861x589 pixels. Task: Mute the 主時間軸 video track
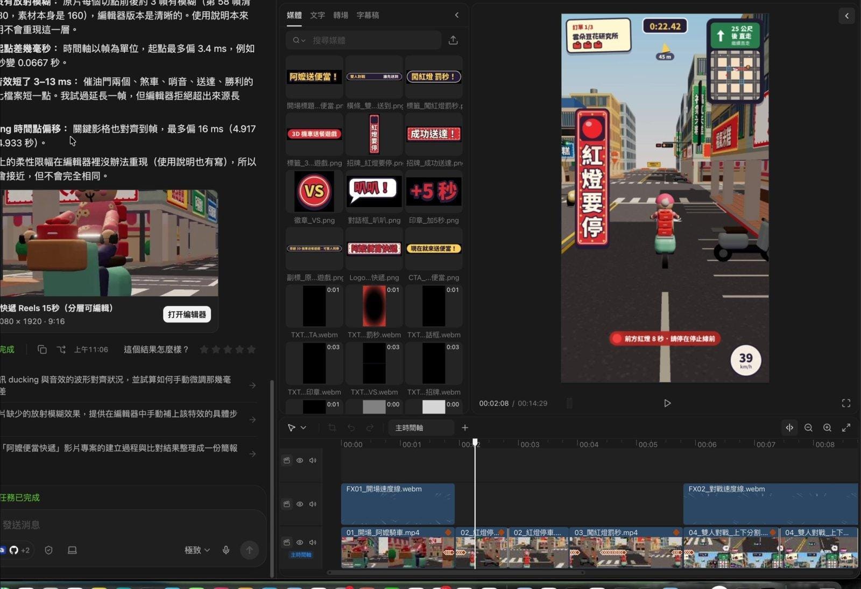313,542
